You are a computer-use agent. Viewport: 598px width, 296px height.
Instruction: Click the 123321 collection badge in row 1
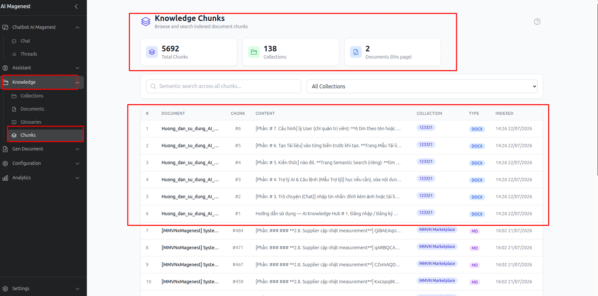(x=426, y=128)
